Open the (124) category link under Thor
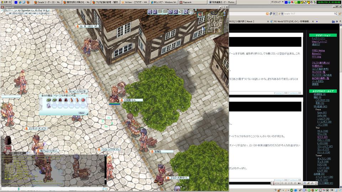342x192 pixels. pos(323,152)
